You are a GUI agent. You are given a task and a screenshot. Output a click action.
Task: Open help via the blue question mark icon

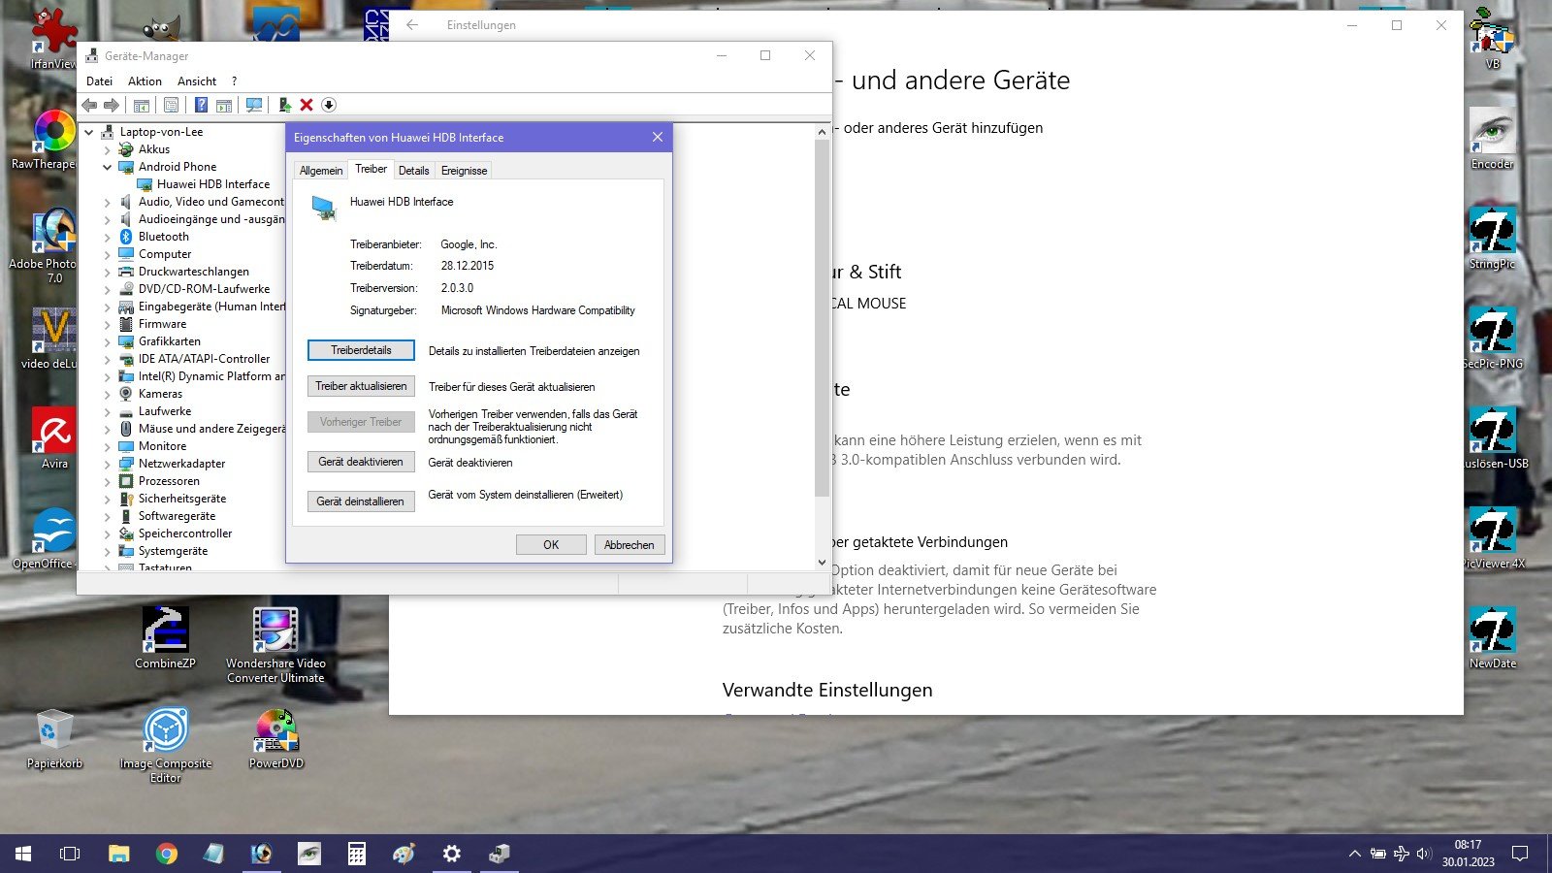201,105
